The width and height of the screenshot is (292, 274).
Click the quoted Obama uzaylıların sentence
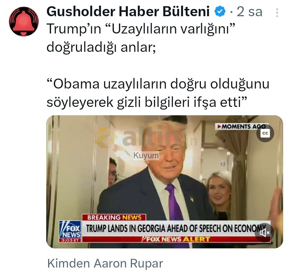point(158,93)
